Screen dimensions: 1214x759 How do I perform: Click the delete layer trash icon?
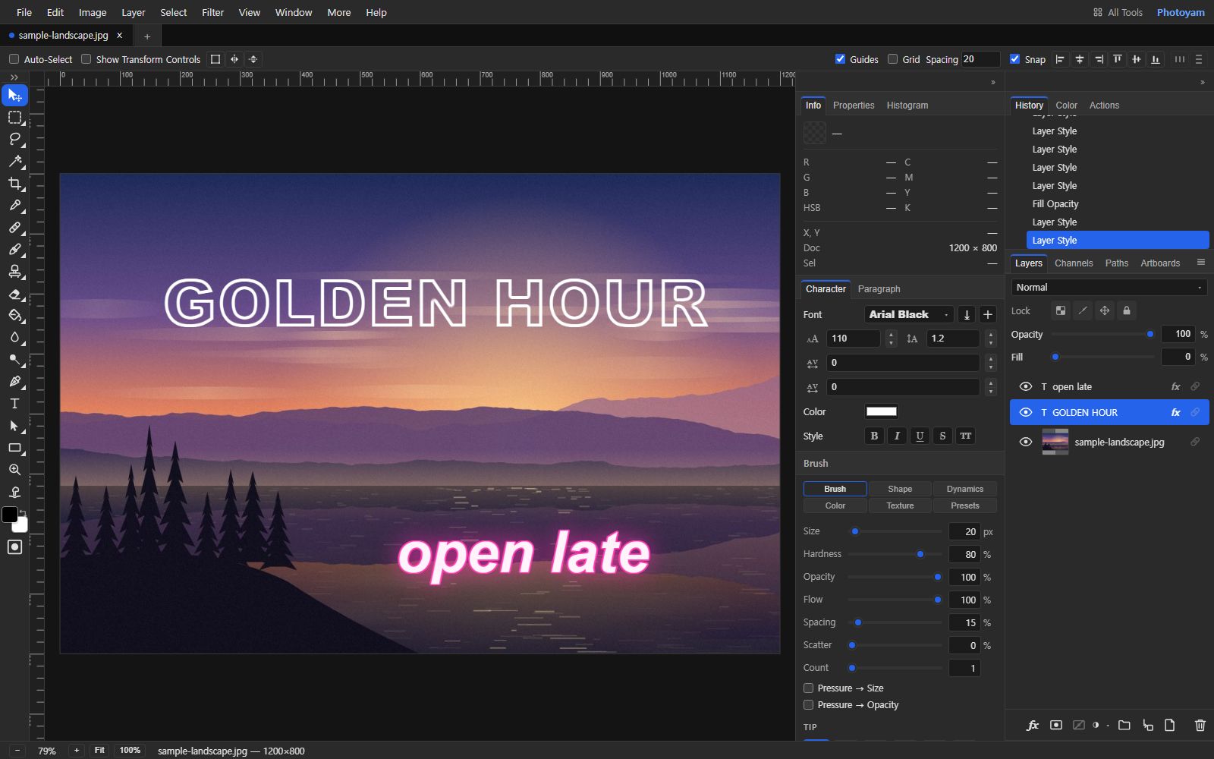1200,725
